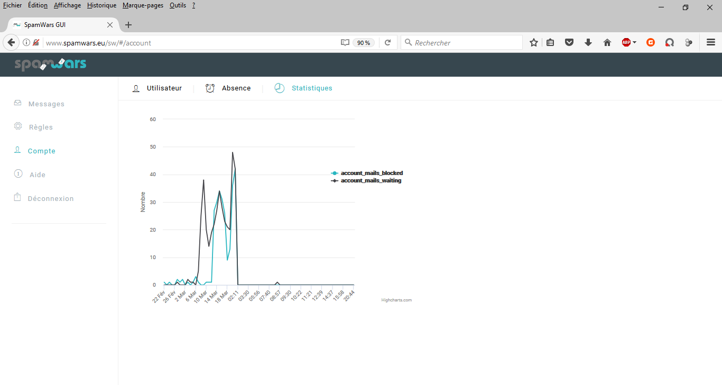Click the grey spheres extension icon
This screenshot has width=722, height=385.
point(689,42)
